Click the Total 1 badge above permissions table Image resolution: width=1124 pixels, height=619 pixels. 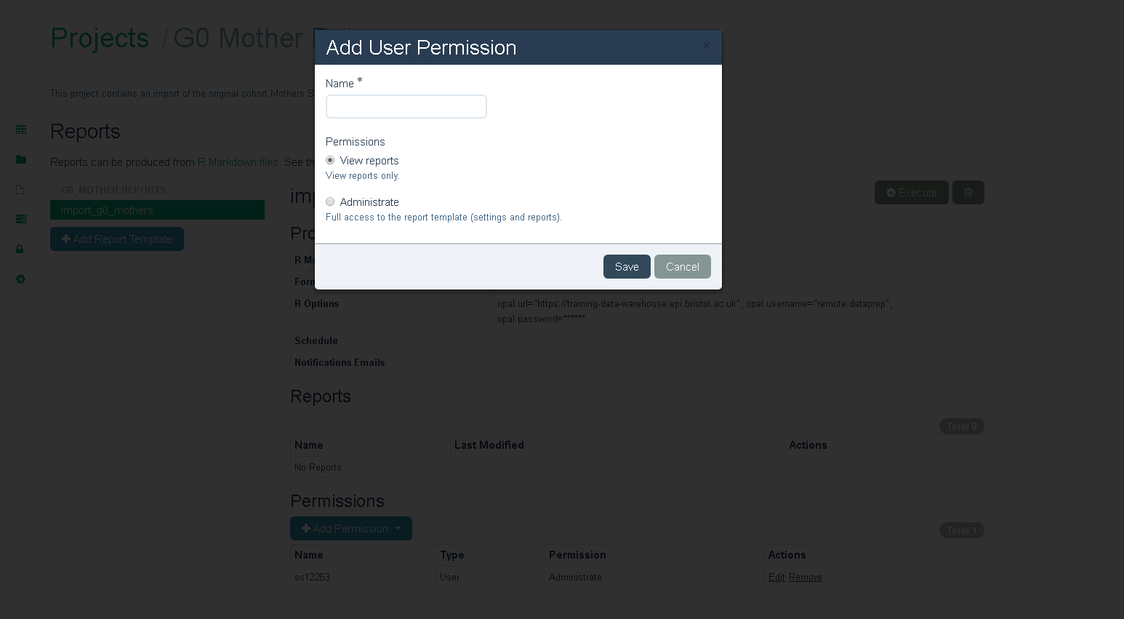961,530
